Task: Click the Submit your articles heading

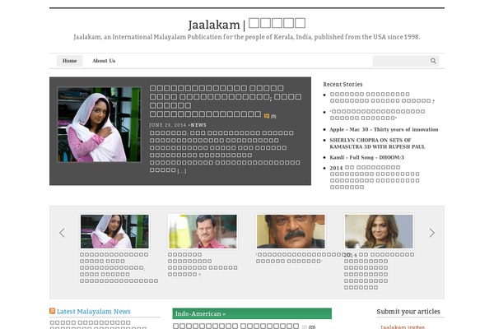Action: click(408, 312)
